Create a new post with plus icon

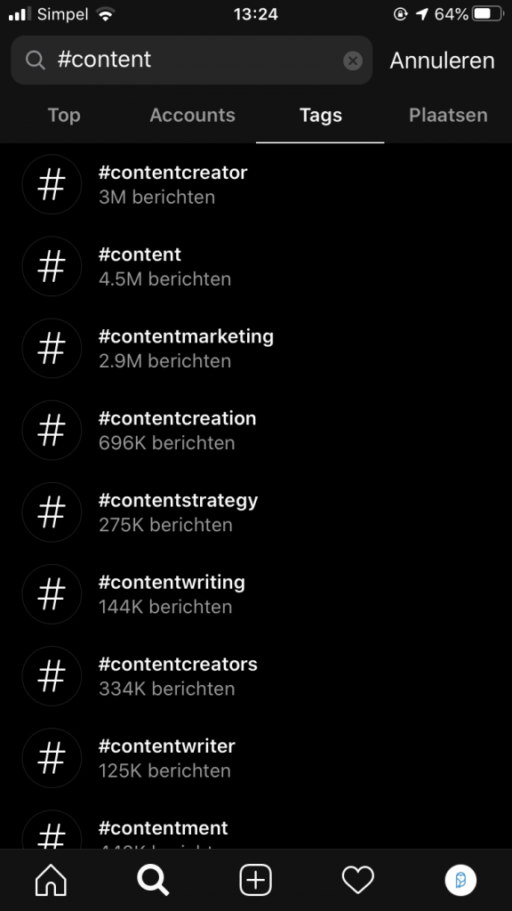tap(255, 880)
